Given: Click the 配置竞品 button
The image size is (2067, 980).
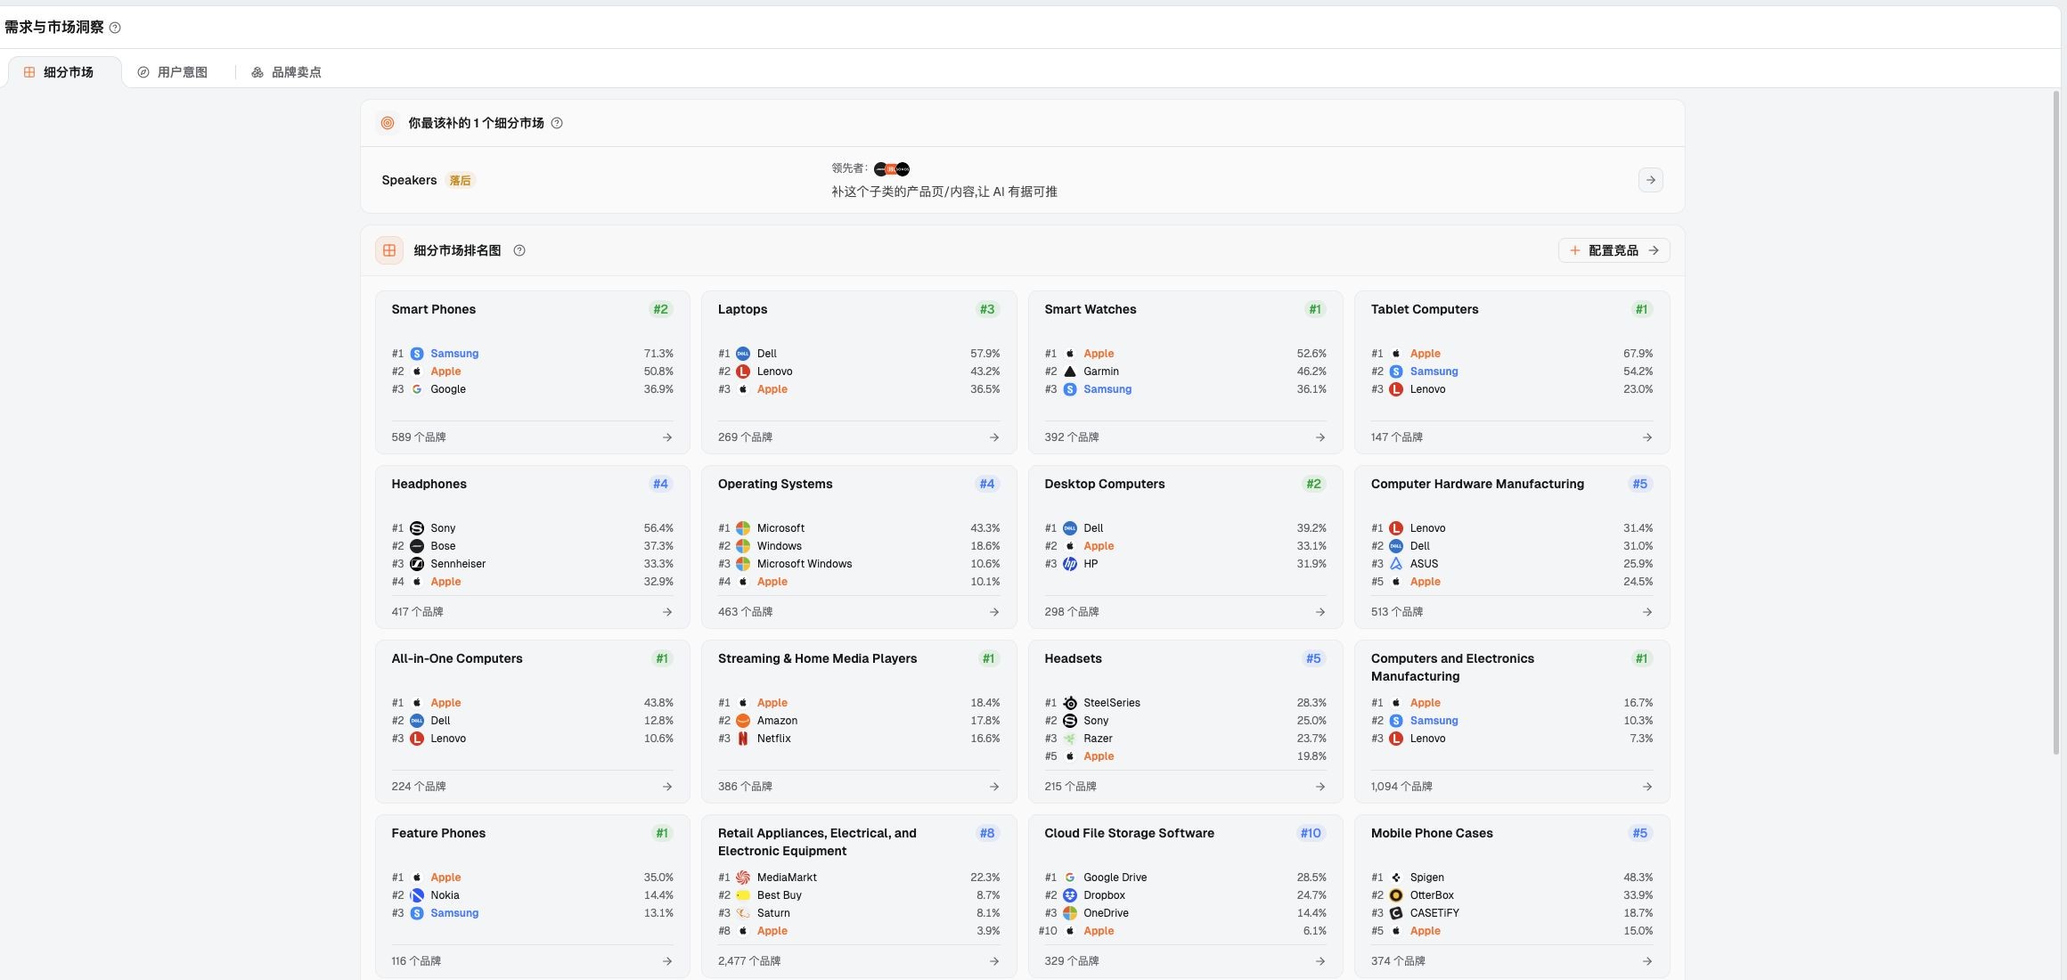Looking at the screenshot, I should [x=1614, y=250].
